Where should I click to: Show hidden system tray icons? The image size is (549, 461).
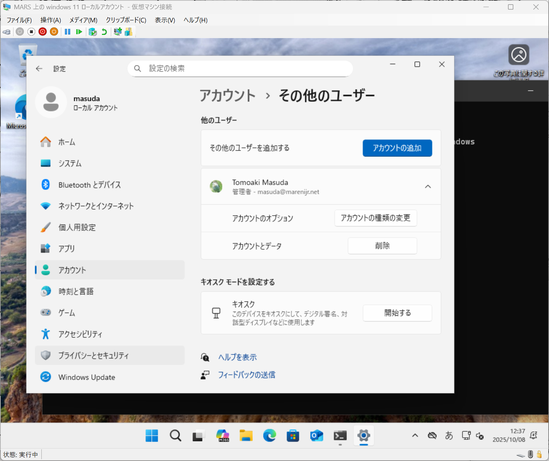(415, 435)
